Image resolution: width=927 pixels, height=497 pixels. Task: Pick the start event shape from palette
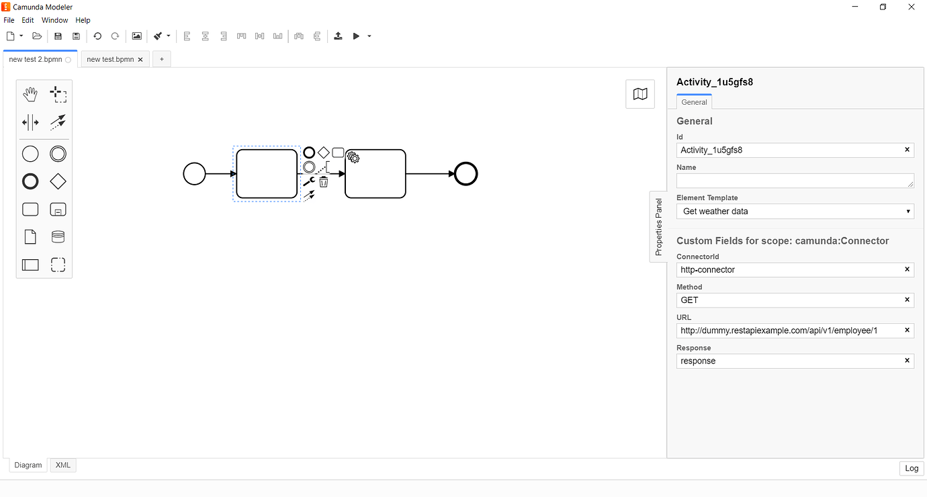pyautogui.click(x=30, y=154)
